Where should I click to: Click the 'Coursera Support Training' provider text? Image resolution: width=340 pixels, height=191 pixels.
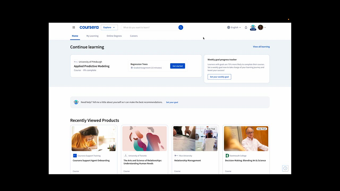coord(89,156)
